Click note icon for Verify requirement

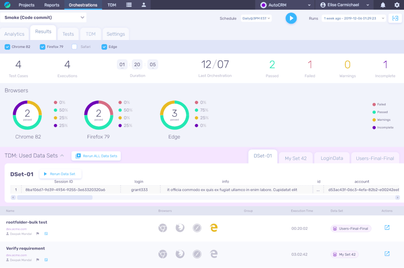[46, 260]
